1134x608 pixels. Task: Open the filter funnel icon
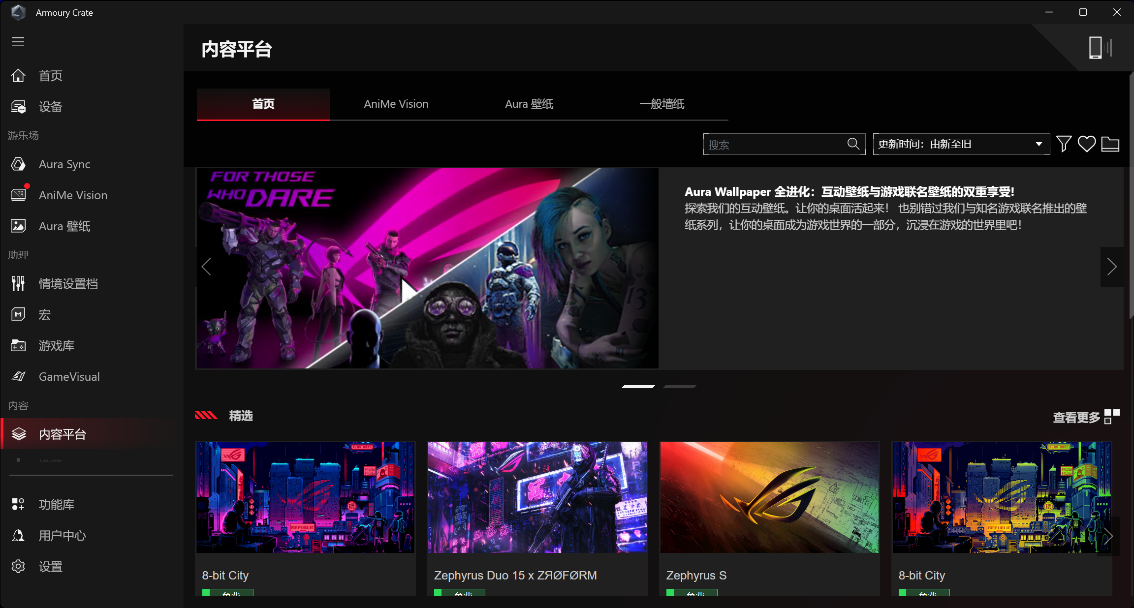(x=1064, y=144)
